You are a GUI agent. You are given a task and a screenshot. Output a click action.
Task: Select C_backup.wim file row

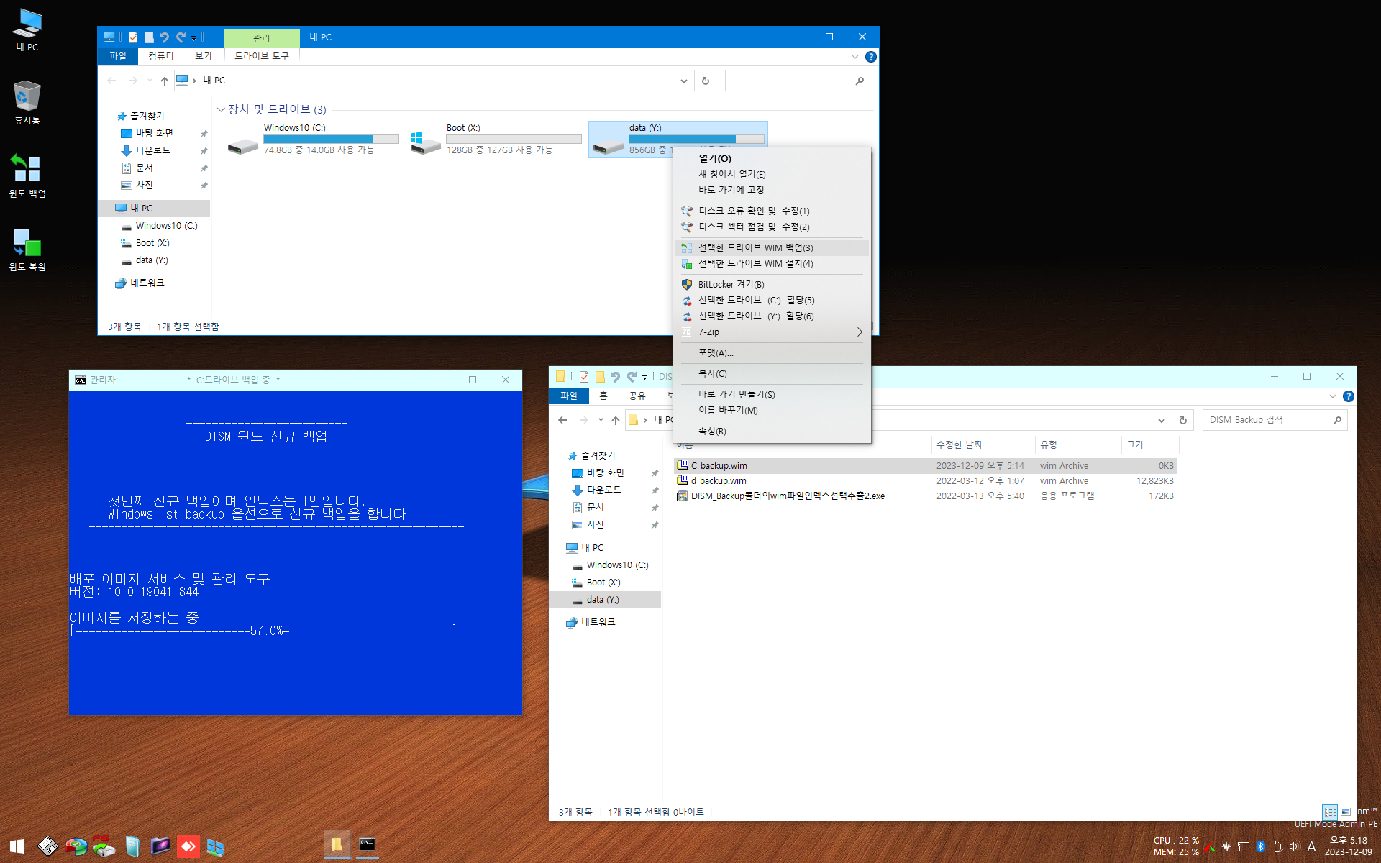[925, 466]
